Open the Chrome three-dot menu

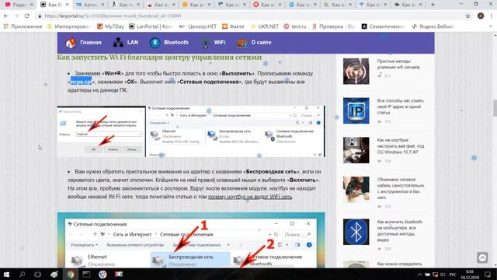coord(492,16)
